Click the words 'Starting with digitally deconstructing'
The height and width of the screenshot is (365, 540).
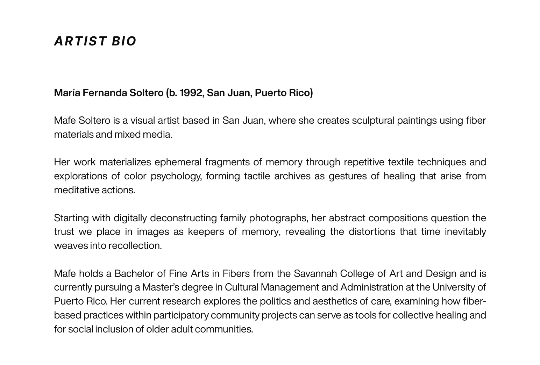[x=136, y=218]
